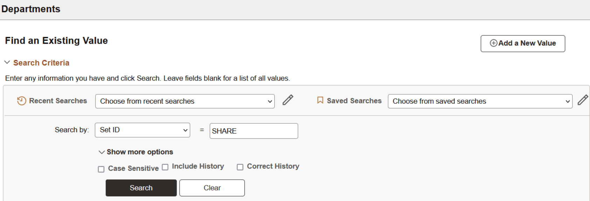The image size is (590, 201).
Task: Click the Show more options label
Action: coord(140,152)
